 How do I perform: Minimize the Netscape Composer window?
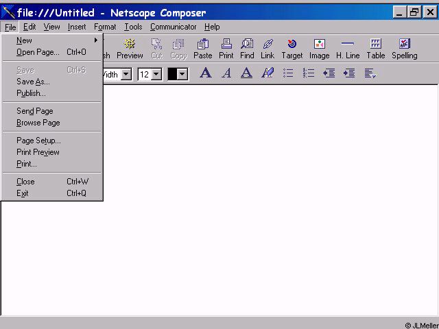pos(399,12)
